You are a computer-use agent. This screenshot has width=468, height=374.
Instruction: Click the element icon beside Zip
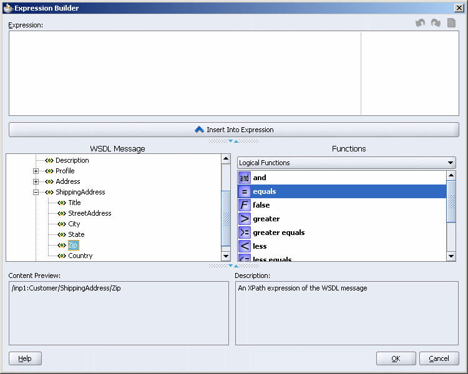pos(62,245)
